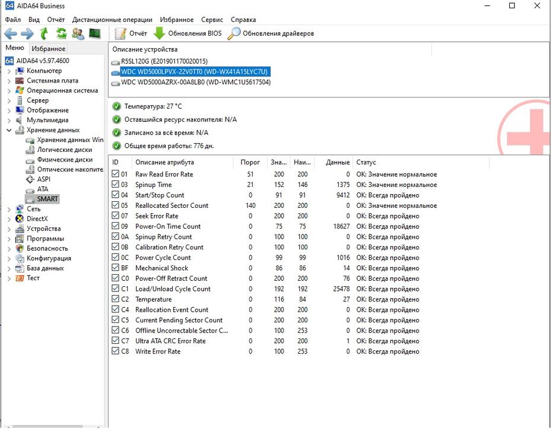This screenshot has height=431, width=552.
Task: Select the Системная плата icon
Action: [20, 81]
